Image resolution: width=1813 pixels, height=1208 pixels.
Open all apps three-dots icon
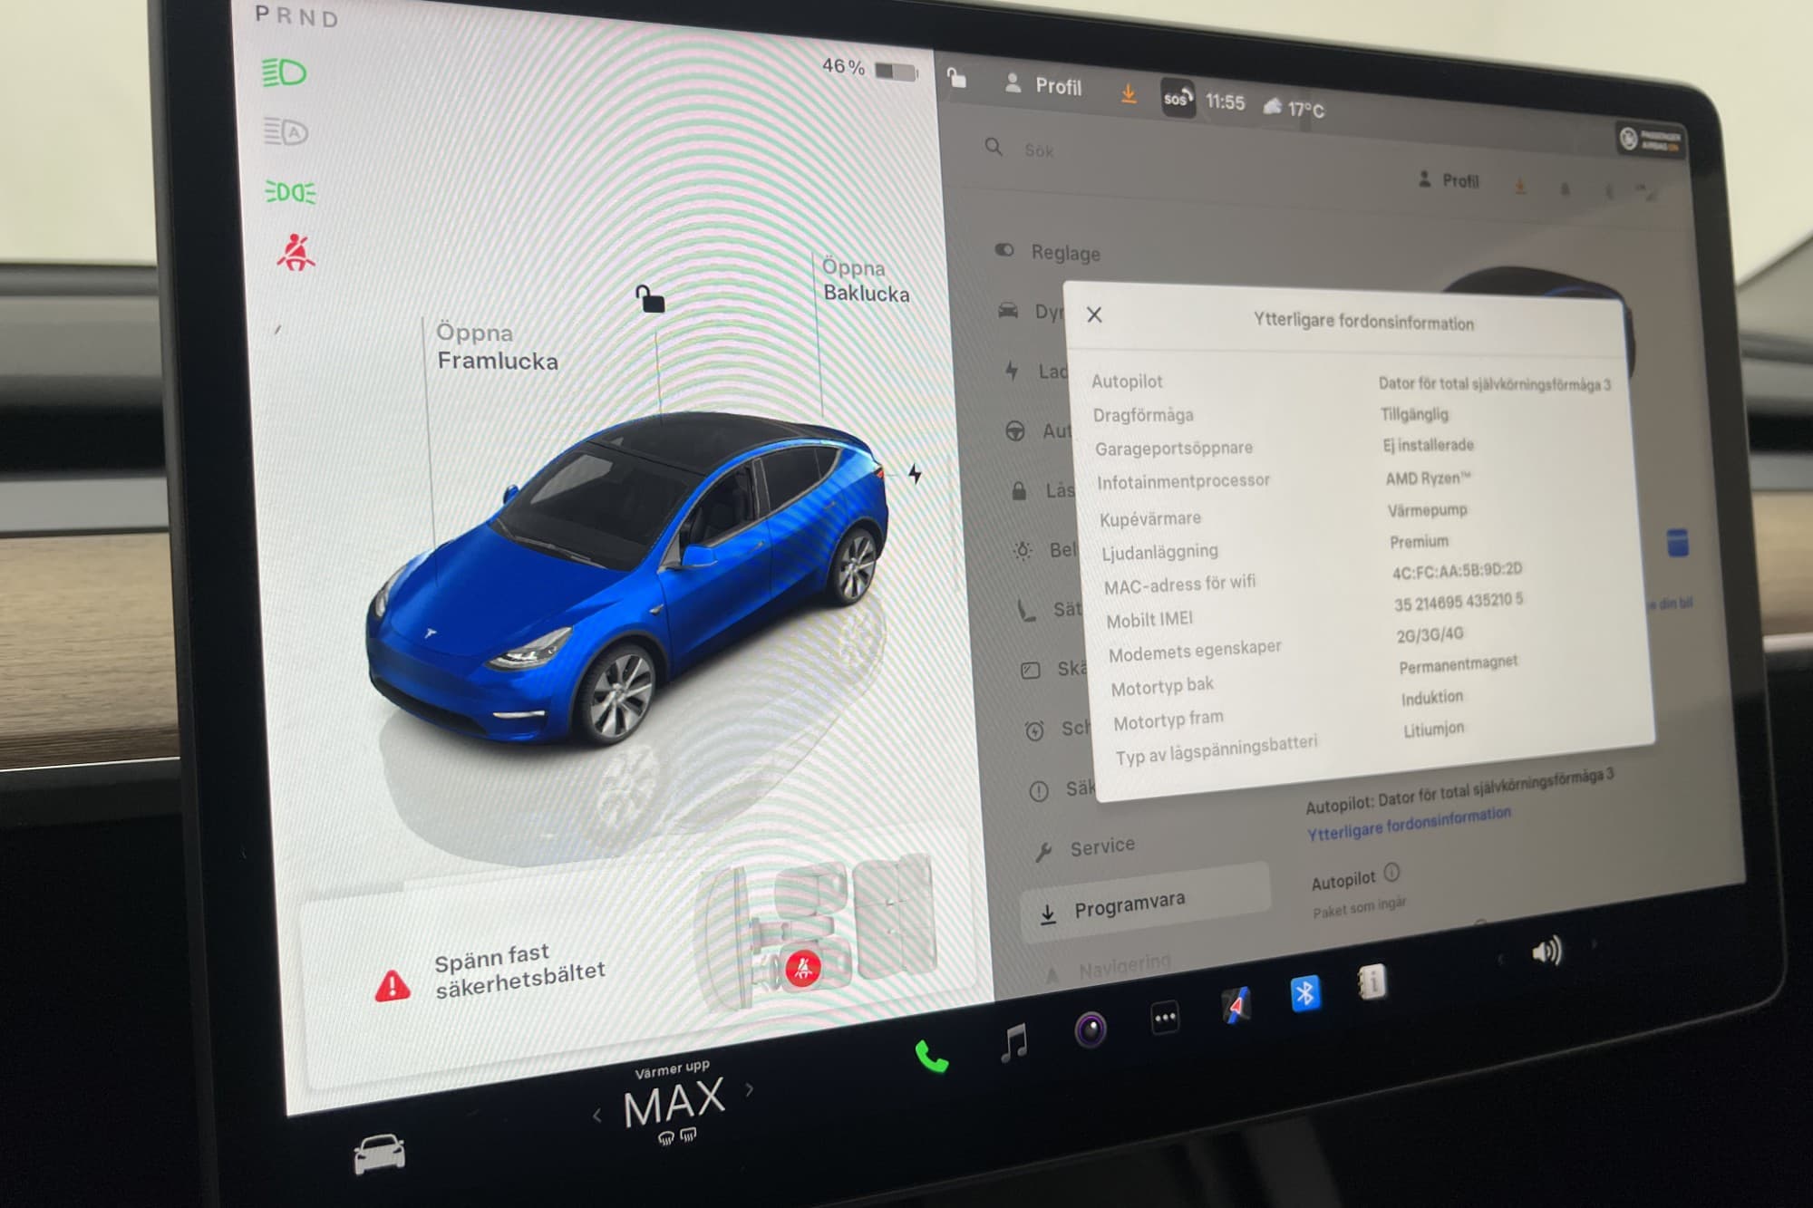(1165, 1018)
